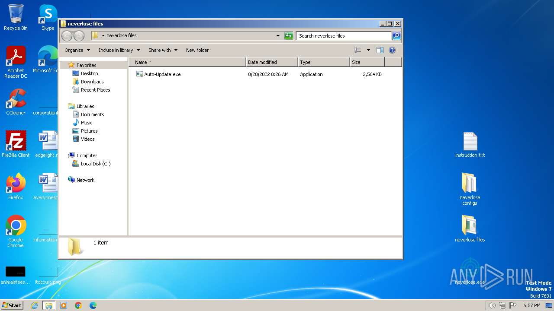Image resolution: width=554 pixels, height=311 pixels.
Task: Select the Auto-Update.exe file icon
Action: pos(140,74)
